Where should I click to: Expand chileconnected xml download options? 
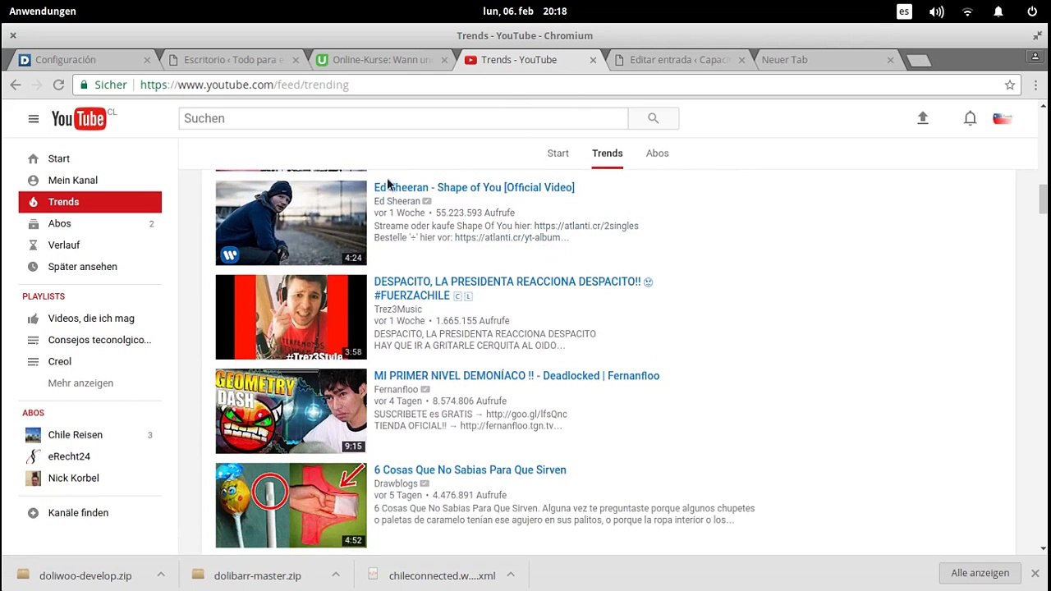pyautogui.click(x=511, y=575)
